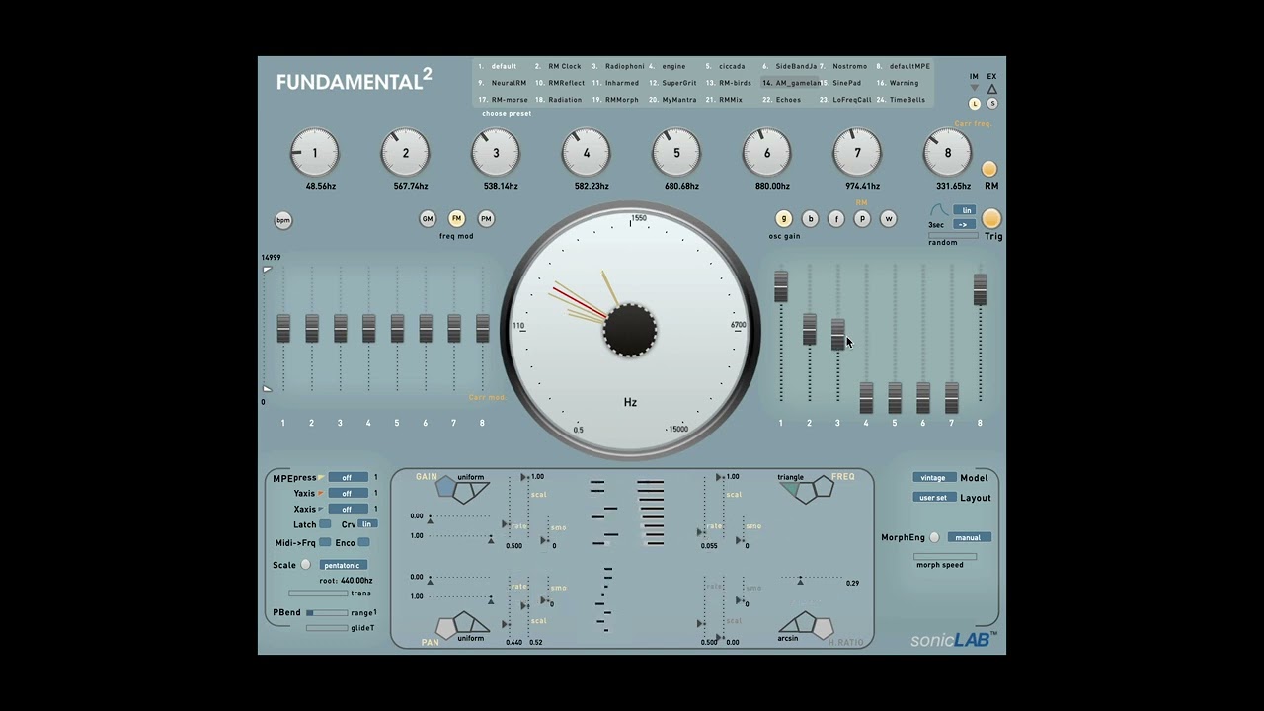Click the orange Trig button
Viewport: 1264px width, 711px height.
coord(991,219)
